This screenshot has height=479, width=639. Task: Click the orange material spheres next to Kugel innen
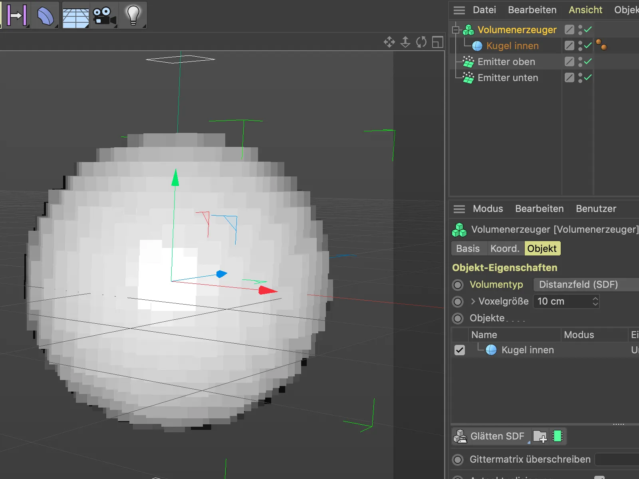click(x=602, y=46)
